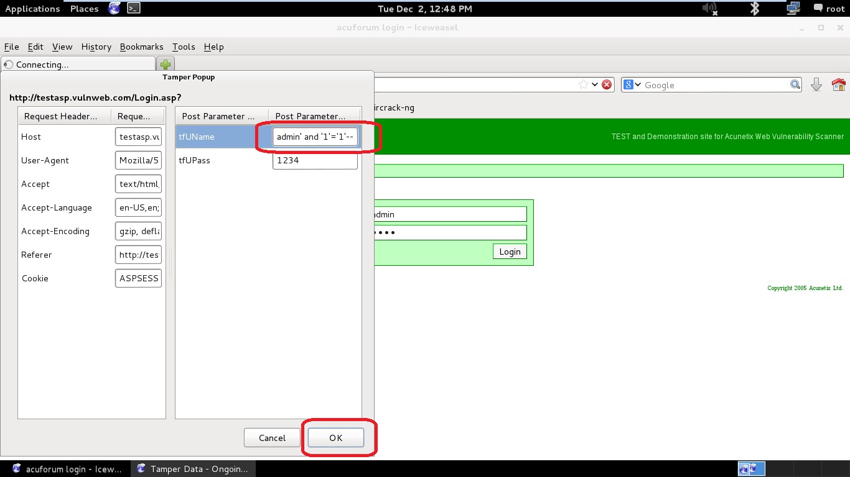
Task: Open the network connection icon
Action: (793, 8)
